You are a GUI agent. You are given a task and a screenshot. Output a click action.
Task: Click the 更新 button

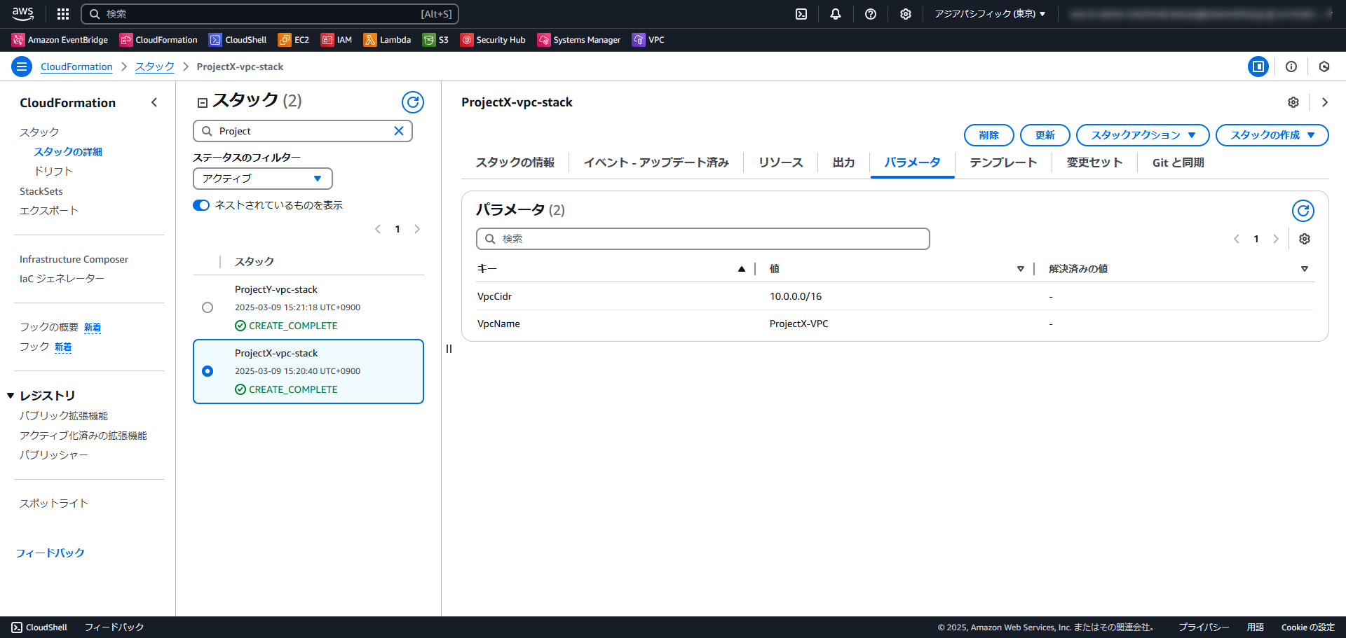[x=1045, y=135]
